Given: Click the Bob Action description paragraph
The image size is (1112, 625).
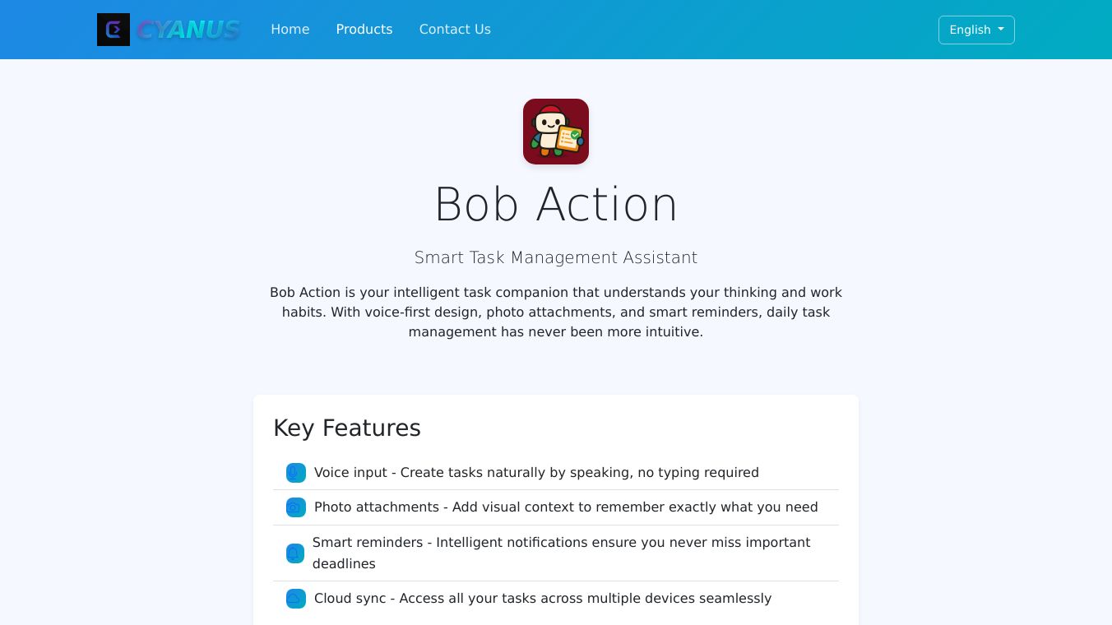Looking at the screenshot, I should (x=556, y=312).
